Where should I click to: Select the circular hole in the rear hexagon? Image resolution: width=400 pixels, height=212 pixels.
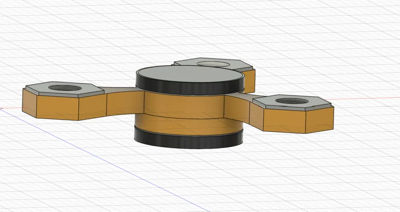coord(213,64)
